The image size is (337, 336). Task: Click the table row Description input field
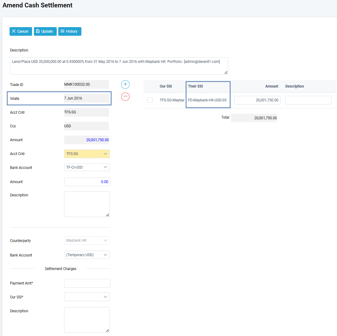(308, 100)
